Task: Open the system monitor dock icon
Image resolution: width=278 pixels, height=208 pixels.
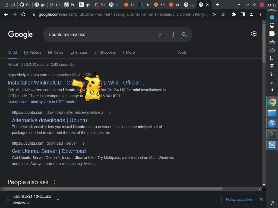Action: [272, 145]
